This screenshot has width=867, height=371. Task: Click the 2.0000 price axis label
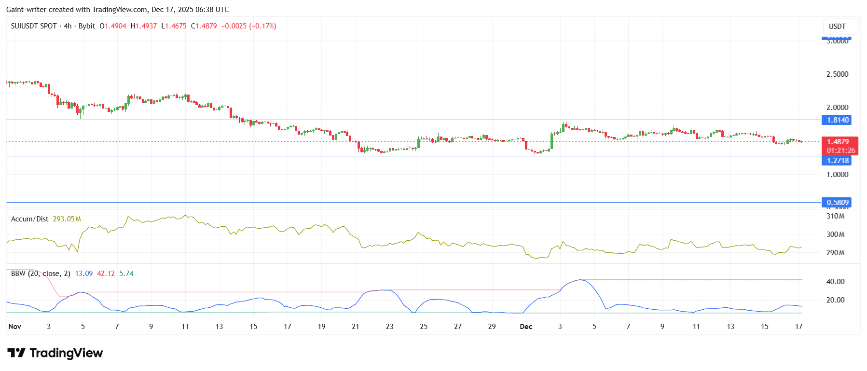[837, 108]
